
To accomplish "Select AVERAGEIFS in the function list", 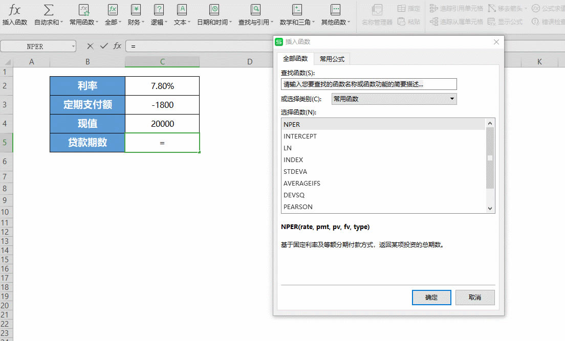I will point(383,184).
